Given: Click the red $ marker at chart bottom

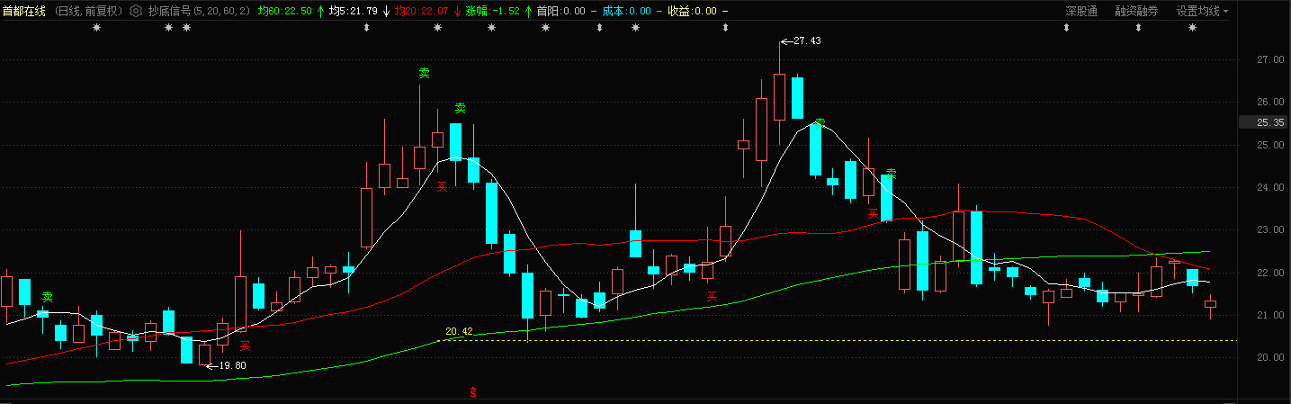Looking at the screenshot, I should click(473, 392).
